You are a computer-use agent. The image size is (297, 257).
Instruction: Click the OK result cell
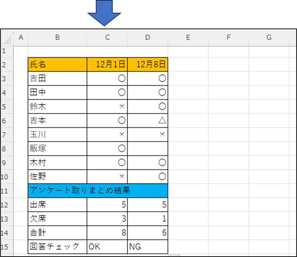[107, 247]
